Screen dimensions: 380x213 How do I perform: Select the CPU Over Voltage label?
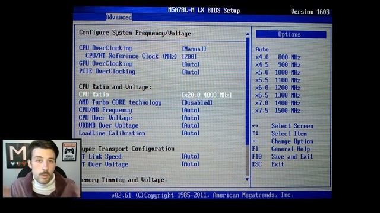(x=106, y=118)
